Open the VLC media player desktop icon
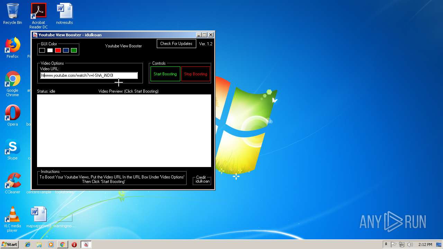This screenshot has height=249, width=443. tap(12, 219)
